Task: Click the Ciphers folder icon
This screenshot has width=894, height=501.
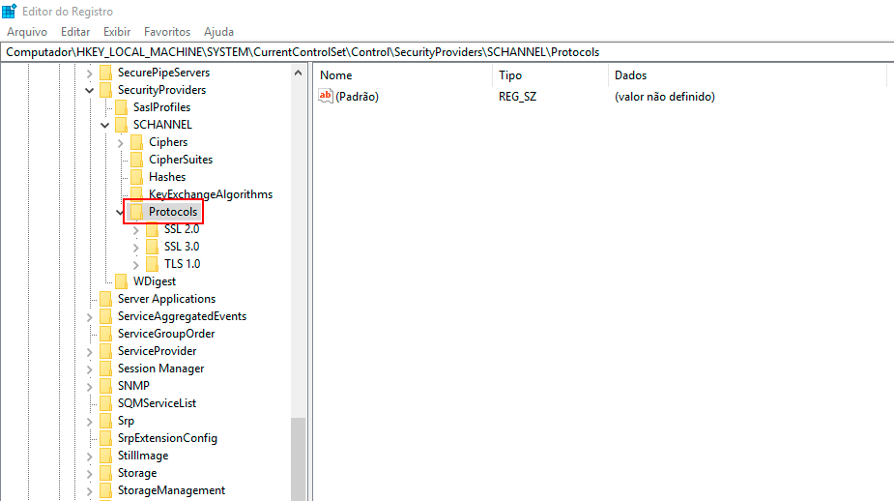Action: click(x=136, y=142)
